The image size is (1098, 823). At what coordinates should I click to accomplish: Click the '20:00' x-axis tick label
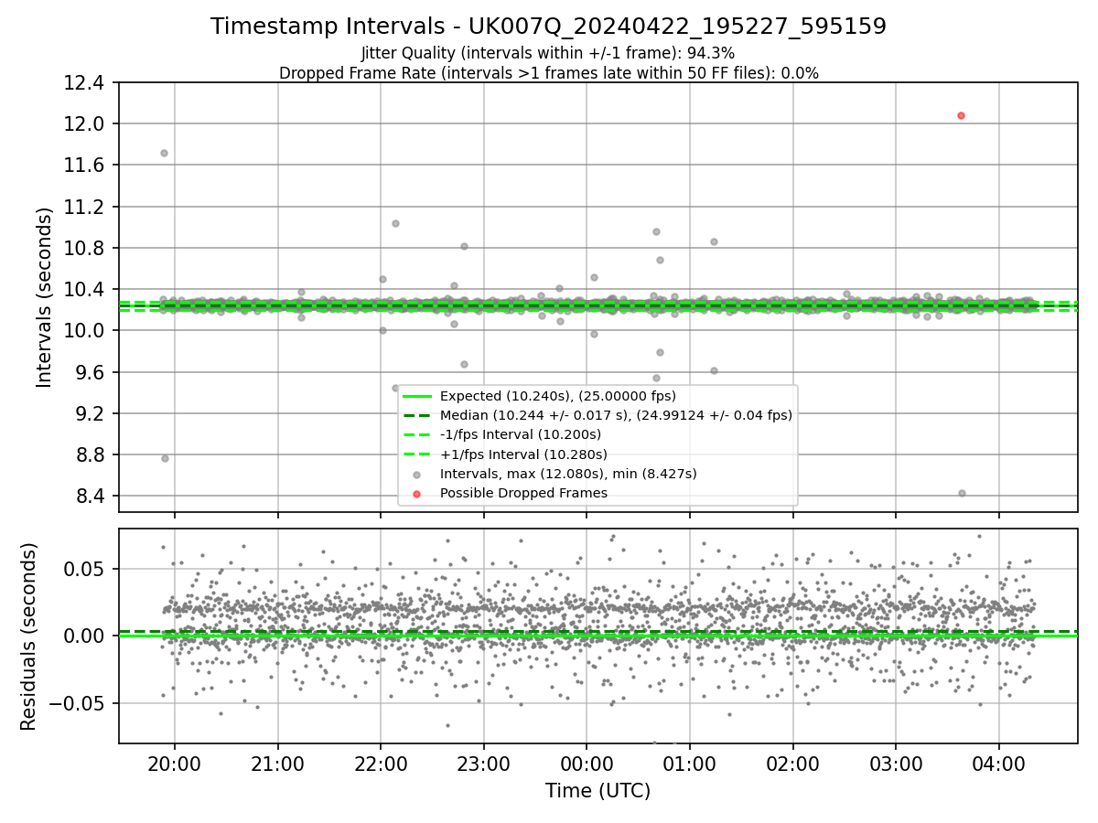click(x=174, y=764)
